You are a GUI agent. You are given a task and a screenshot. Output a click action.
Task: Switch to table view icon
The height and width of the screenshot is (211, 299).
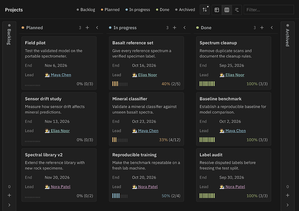217,10
